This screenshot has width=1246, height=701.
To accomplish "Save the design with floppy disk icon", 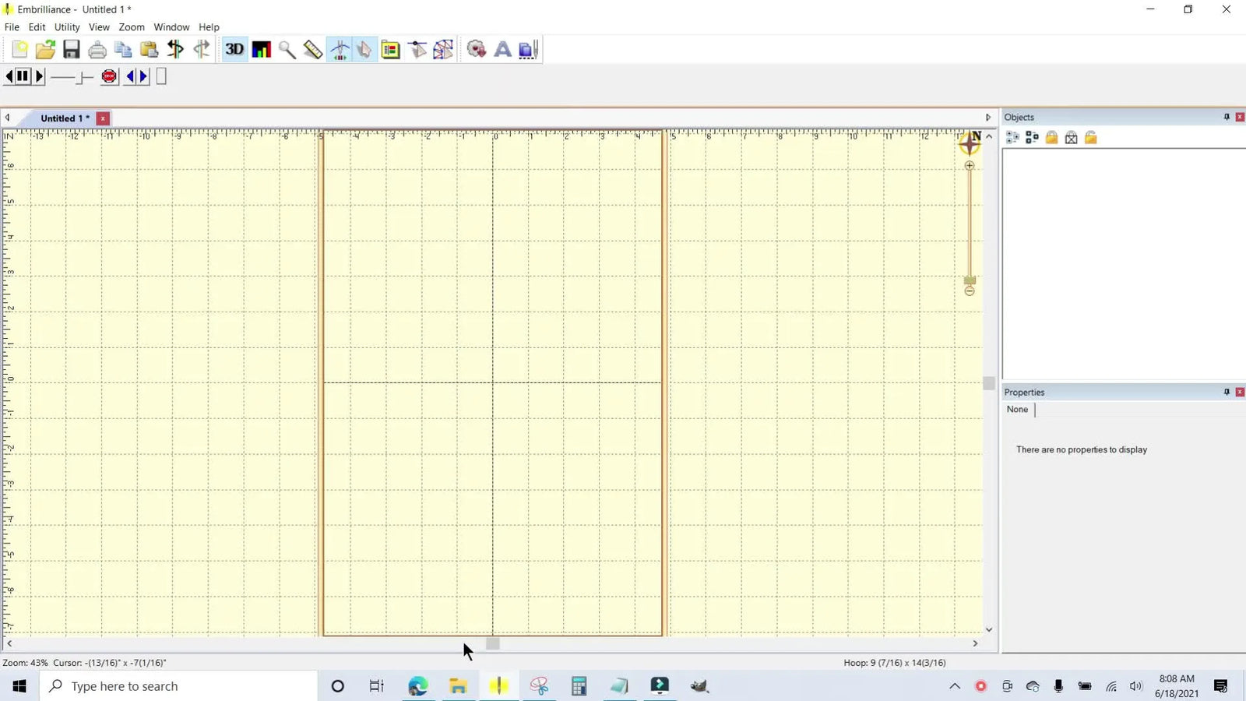I will click(71, 50).
